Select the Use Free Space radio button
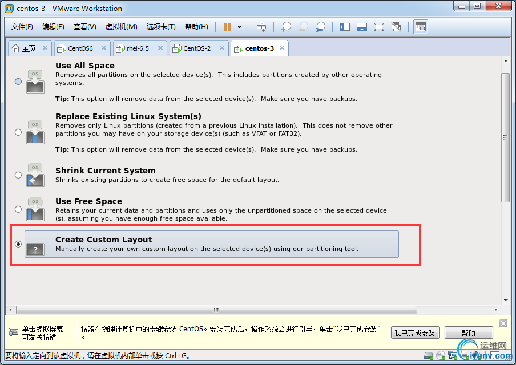Screen dimensions: 516x365 point(18,209)
